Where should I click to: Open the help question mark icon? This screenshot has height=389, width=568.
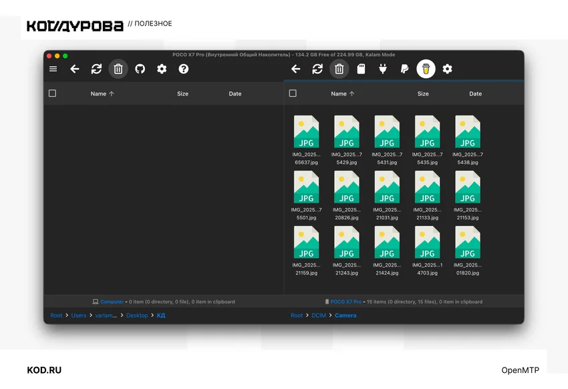[183, 69]
